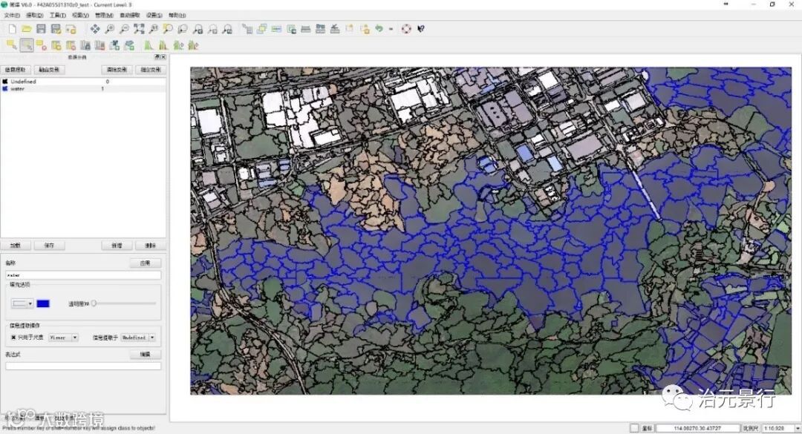
Task: Click the first green tower icon
Action: (x=148, y=45)
